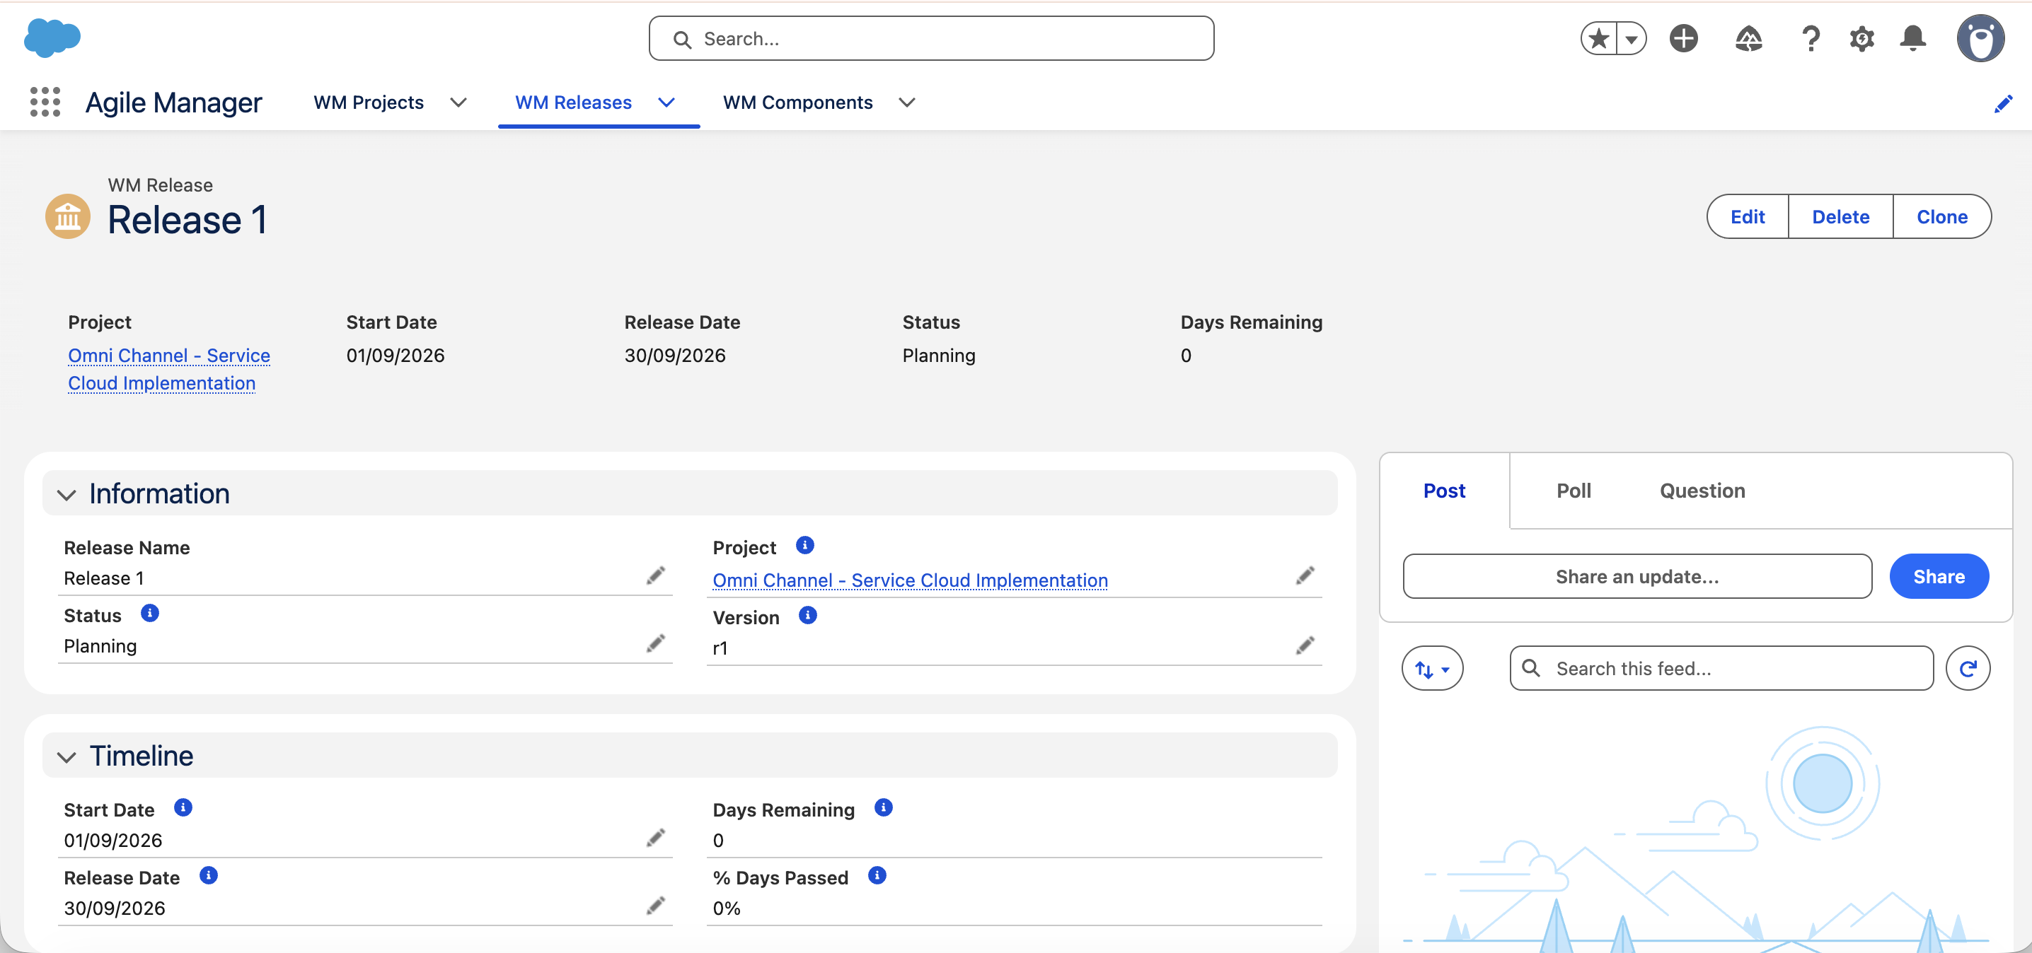Click the header Release Date value 30/09/2026

click(674, 356)
